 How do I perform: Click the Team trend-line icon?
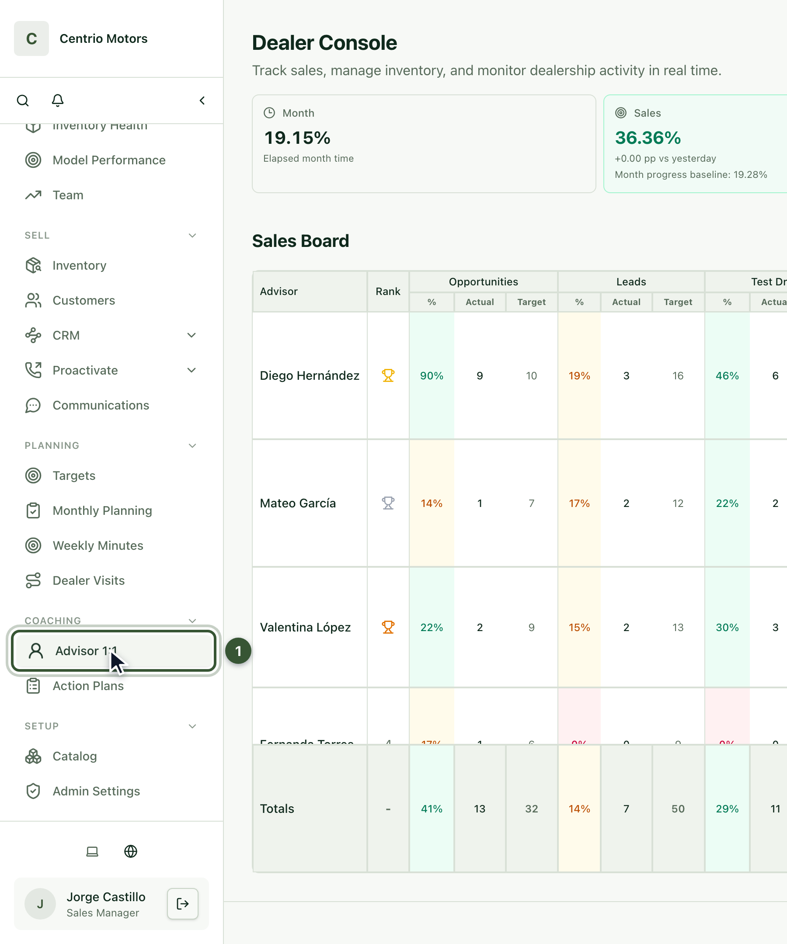pos(33,195)
